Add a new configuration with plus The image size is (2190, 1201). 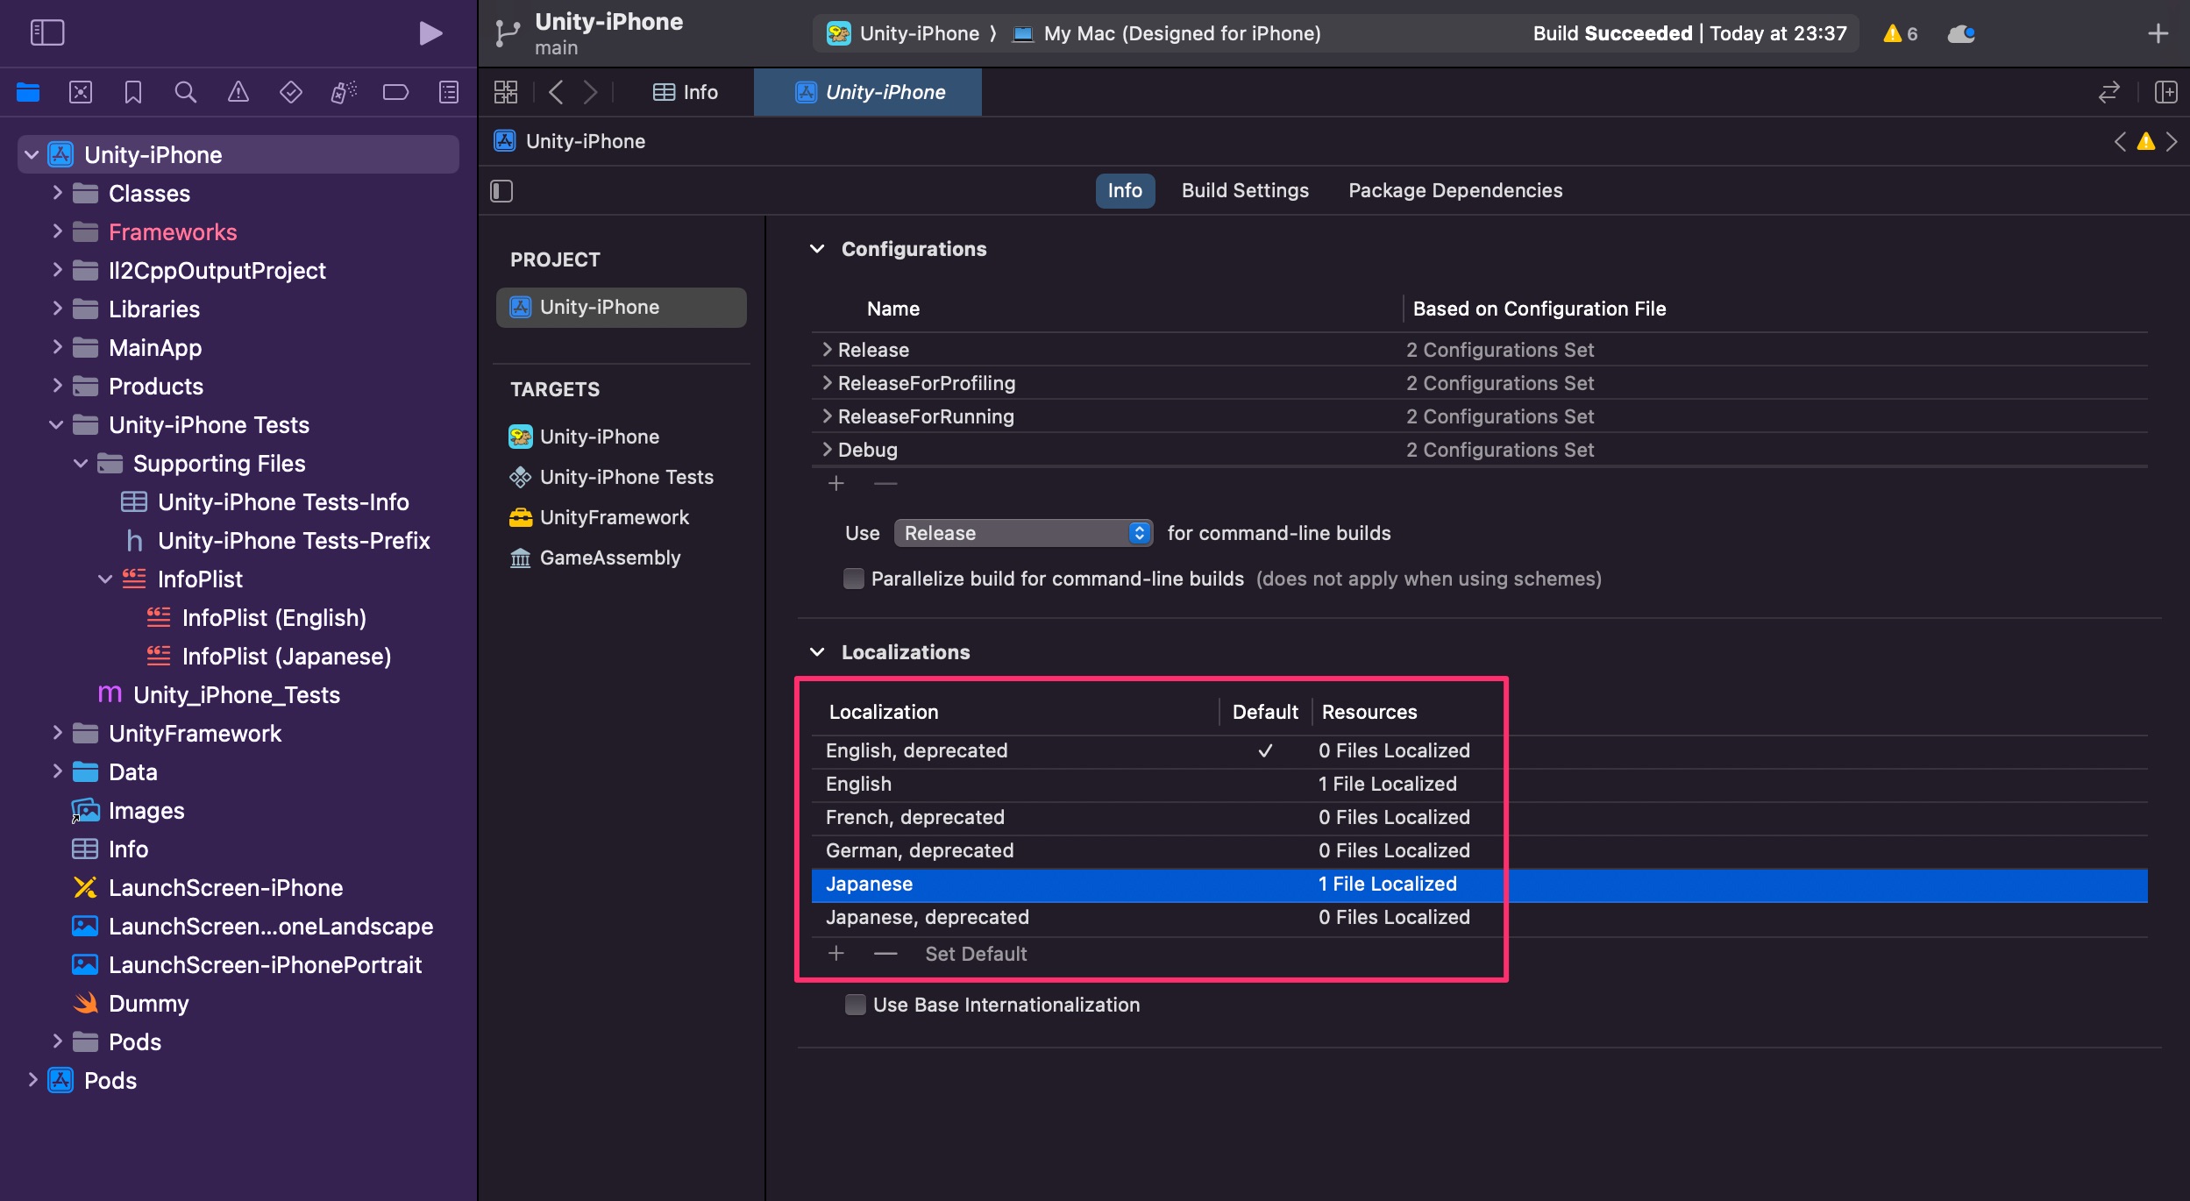pyautogui.click(x=836, y=483)
